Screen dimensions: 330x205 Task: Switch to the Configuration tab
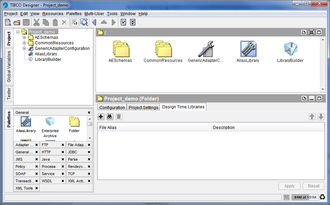point(112,108)
